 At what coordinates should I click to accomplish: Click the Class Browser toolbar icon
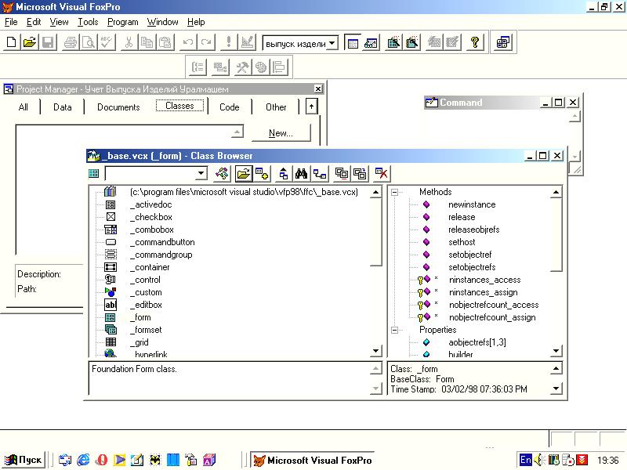(502, 42)
